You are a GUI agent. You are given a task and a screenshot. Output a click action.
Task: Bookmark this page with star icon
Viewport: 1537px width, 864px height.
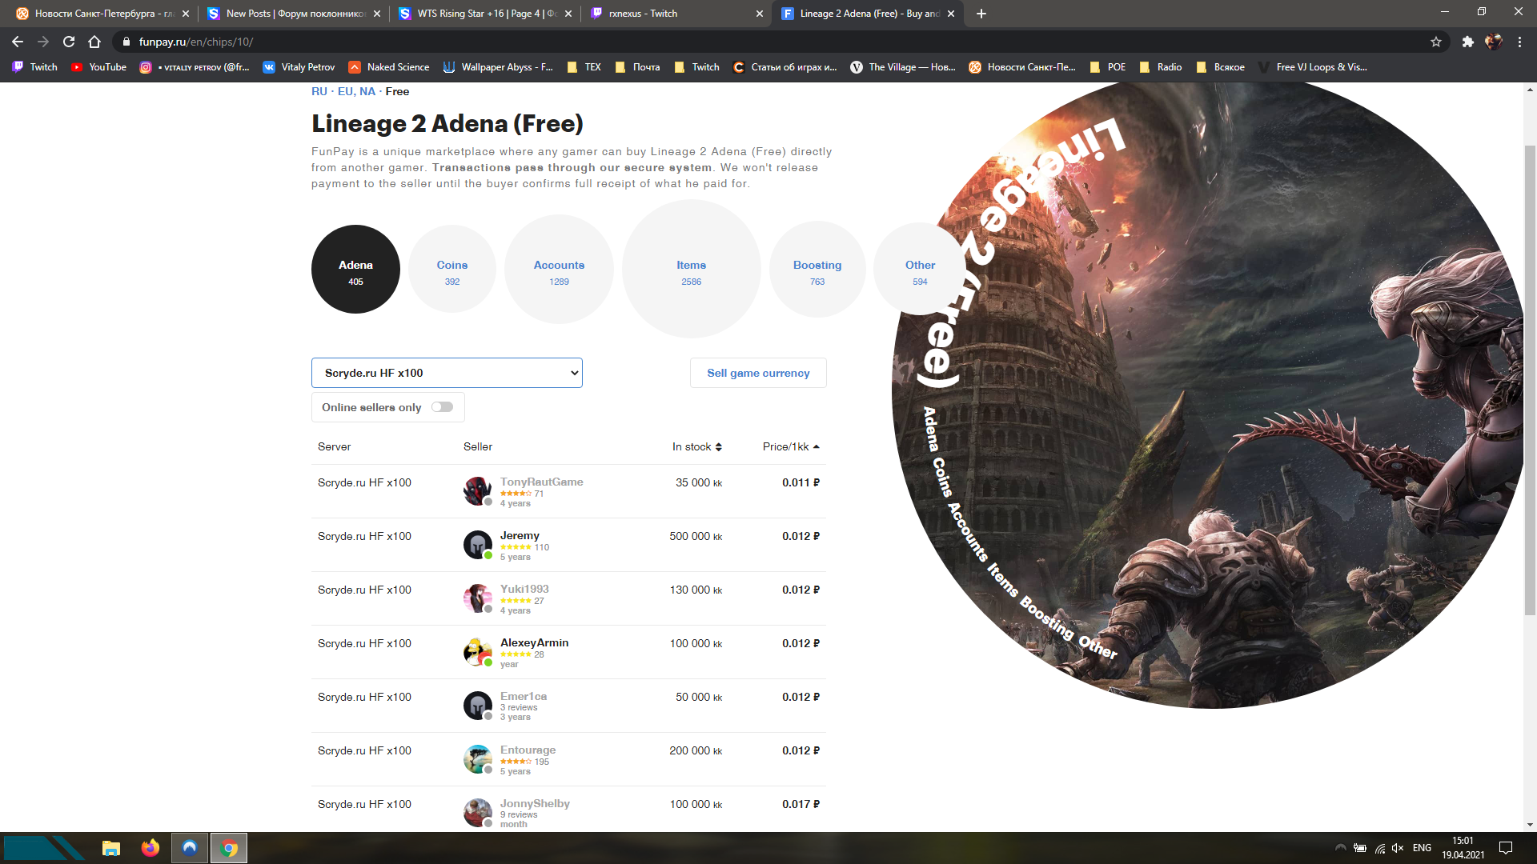(x=1436, y=42)
